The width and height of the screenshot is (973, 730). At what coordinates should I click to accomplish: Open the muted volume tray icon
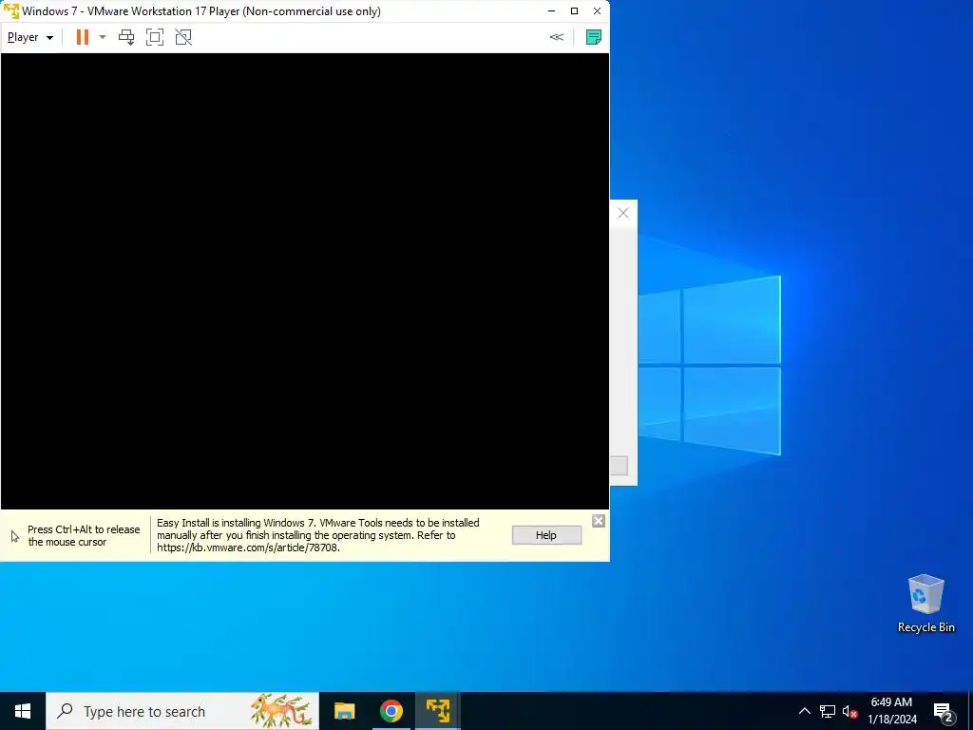point(849,711)
